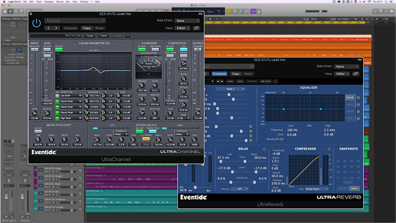Open the Side Chain dropdown in UltraReverb
This screenshot has height=223, width=396.
pos(347,66)
